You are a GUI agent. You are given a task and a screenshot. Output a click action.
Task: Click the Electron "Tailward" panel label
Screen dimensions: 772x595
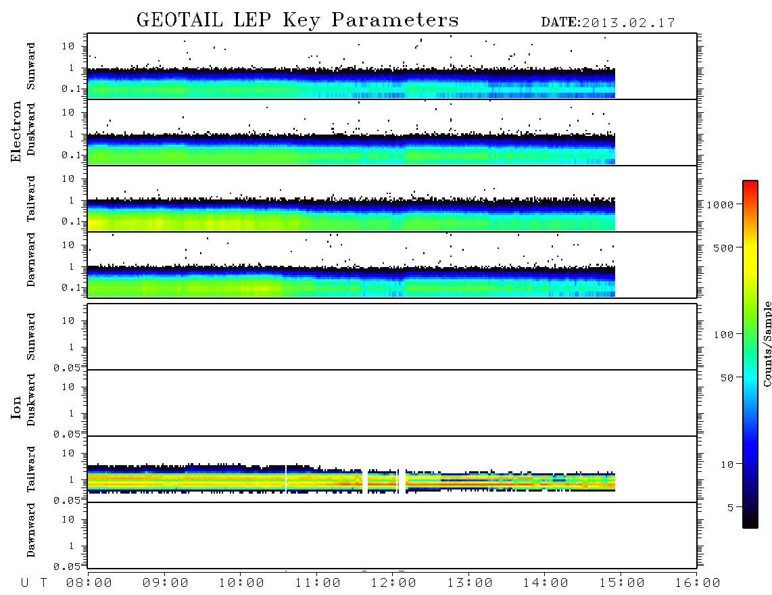coord(31,199)
